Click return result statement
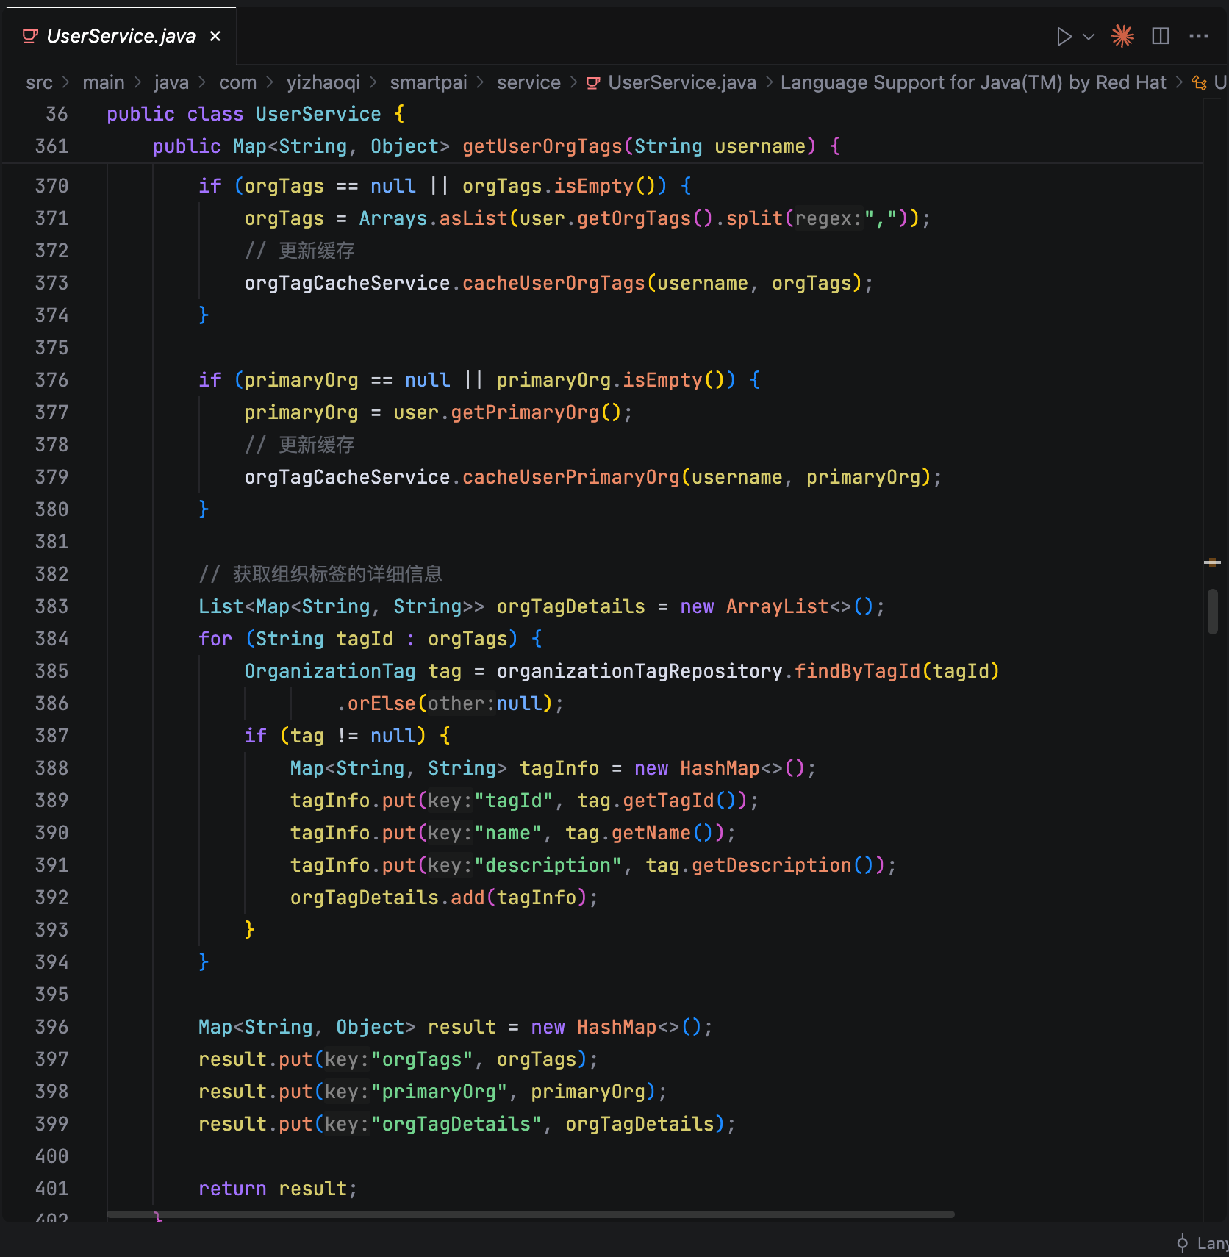Image resolution: width=1229 pixels, height=1257 pixels. click(278, 1189)
